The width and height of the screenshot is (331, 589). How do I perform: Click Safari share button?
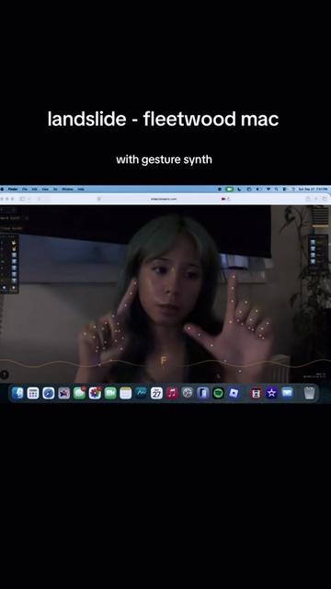(x=308, y=199)
